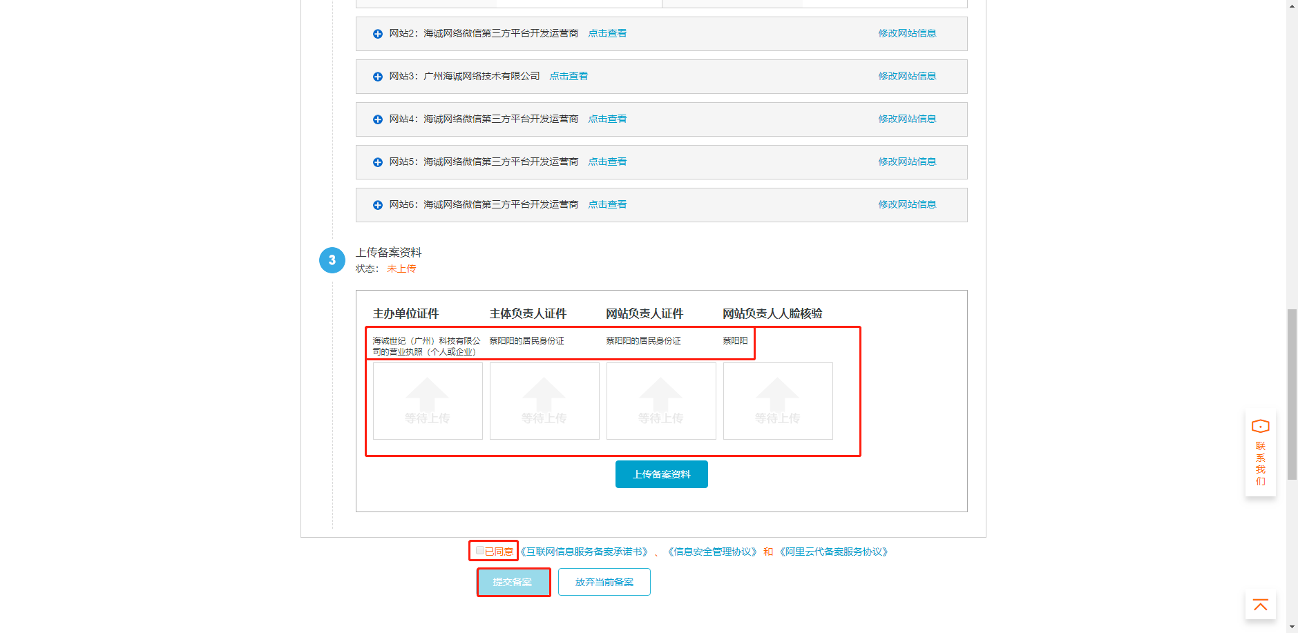Open 点击查看 link for 网站5

607,162
